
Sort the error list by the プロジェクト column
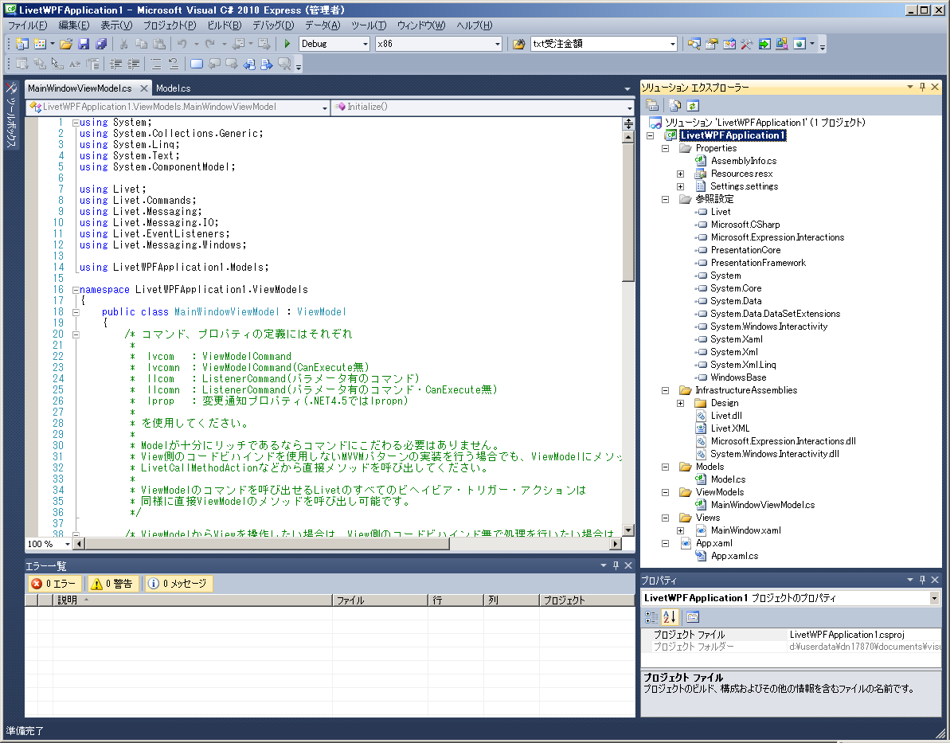tap(586, 600)
